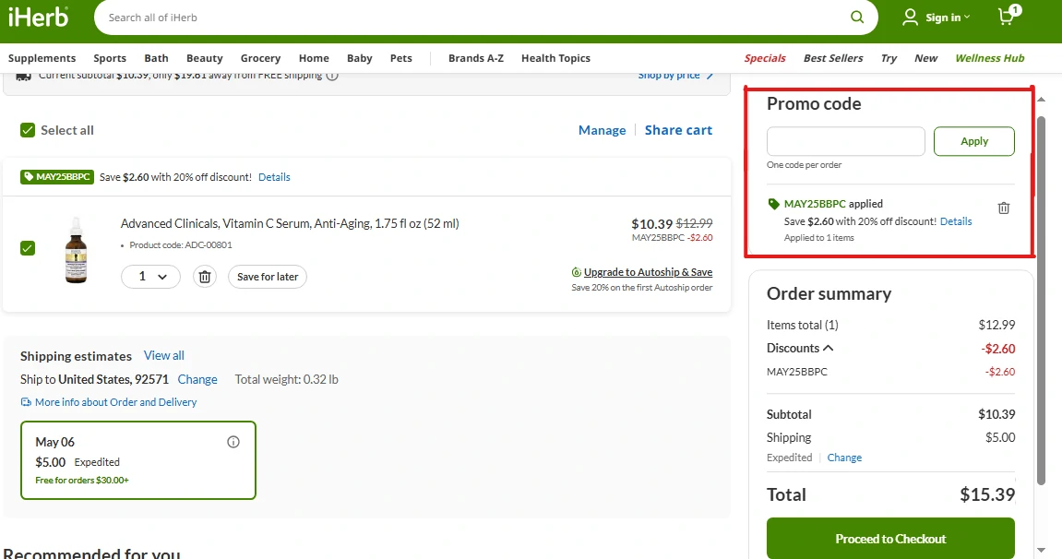Click the Shipping cost $5.00 in summary
The image size is (1062, 559).
coord(1000,437)
